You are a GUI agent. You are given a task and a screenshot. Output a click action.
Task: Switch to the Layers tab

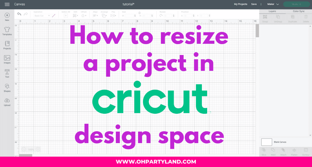pyautogui.click(x=272, y=11)
